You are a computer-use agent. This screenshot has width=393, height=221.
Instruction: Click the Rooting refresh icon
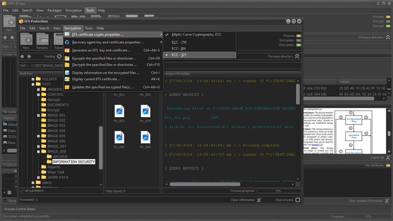pos(59,56)
